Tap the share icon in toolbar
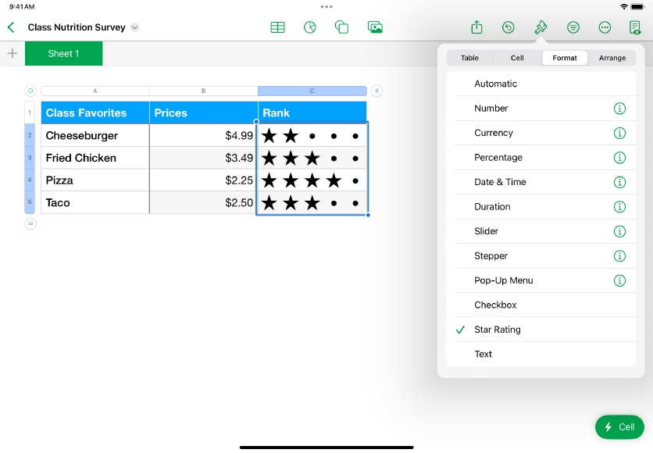This screenshot has width=653, height=453. point(476,27)
